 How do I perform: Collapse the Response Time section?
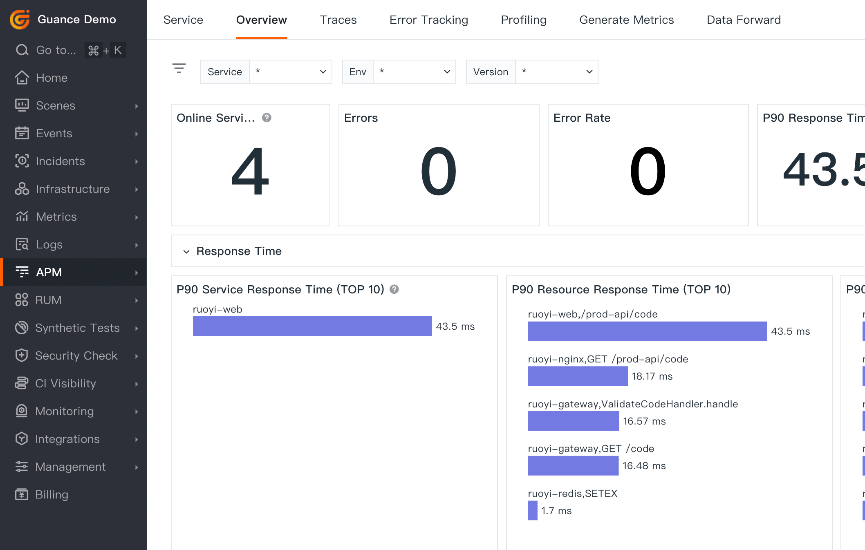point(186,251)
